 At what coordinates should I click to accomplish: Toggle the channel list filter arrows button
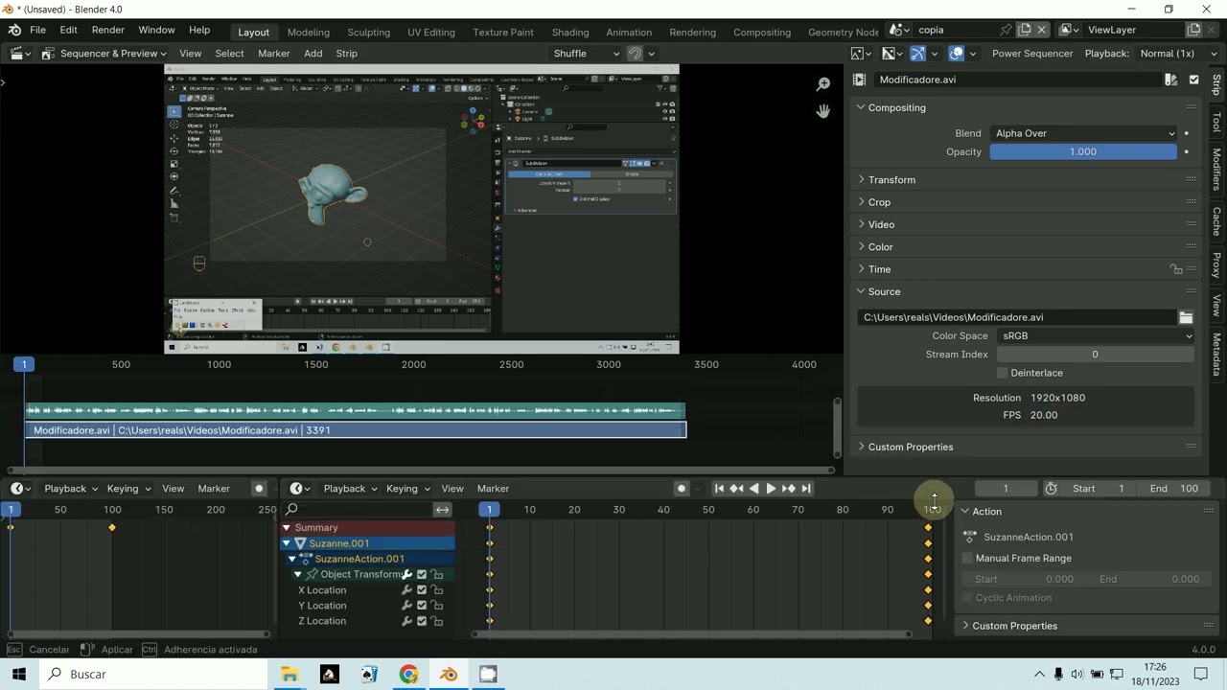pyautogui.click(x=442, y=510)
